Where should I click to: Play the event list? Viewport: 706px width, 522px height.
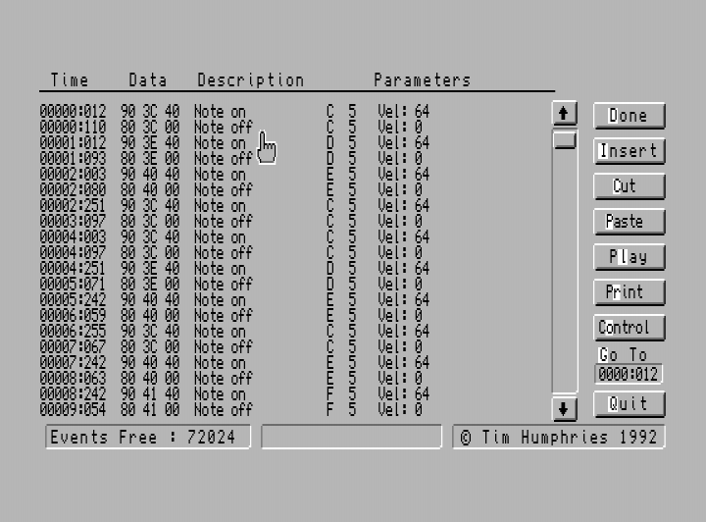tap(629, 257)
